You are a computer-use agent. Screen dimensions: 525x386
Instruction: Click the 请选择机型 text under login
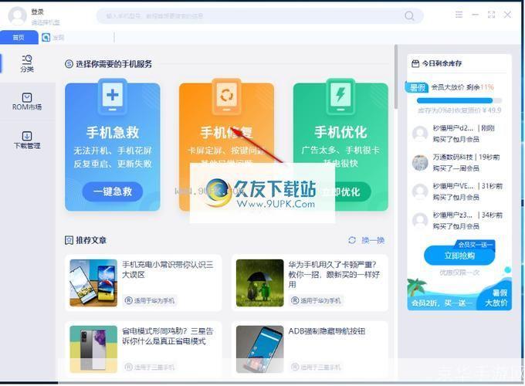46,22
